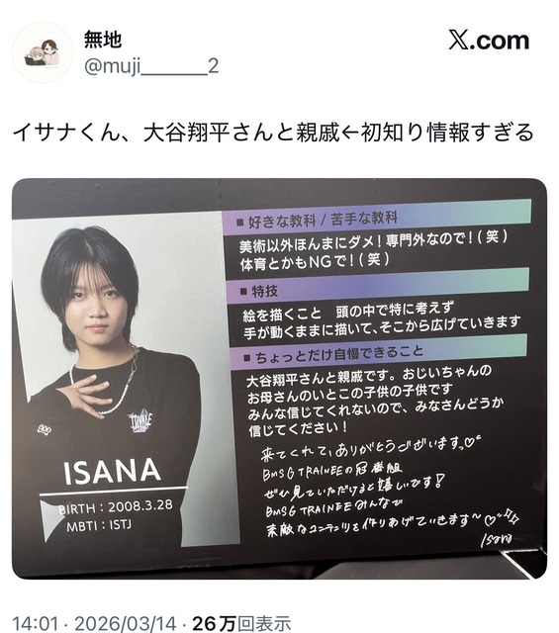Click the BIRTH : 2008.3.28 line
Screen dimensions: 559x633
tap(116, 506)
